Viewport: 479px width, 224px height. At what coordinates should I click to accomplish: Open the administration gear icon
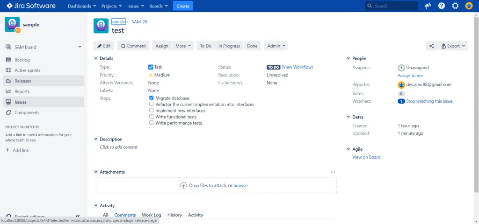pyautogui.click(x=455, y=6)
